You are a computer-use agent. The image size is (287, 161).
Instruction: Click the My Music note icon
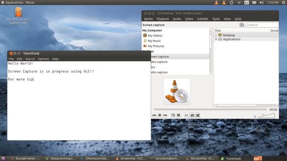[x=145, y=41]
